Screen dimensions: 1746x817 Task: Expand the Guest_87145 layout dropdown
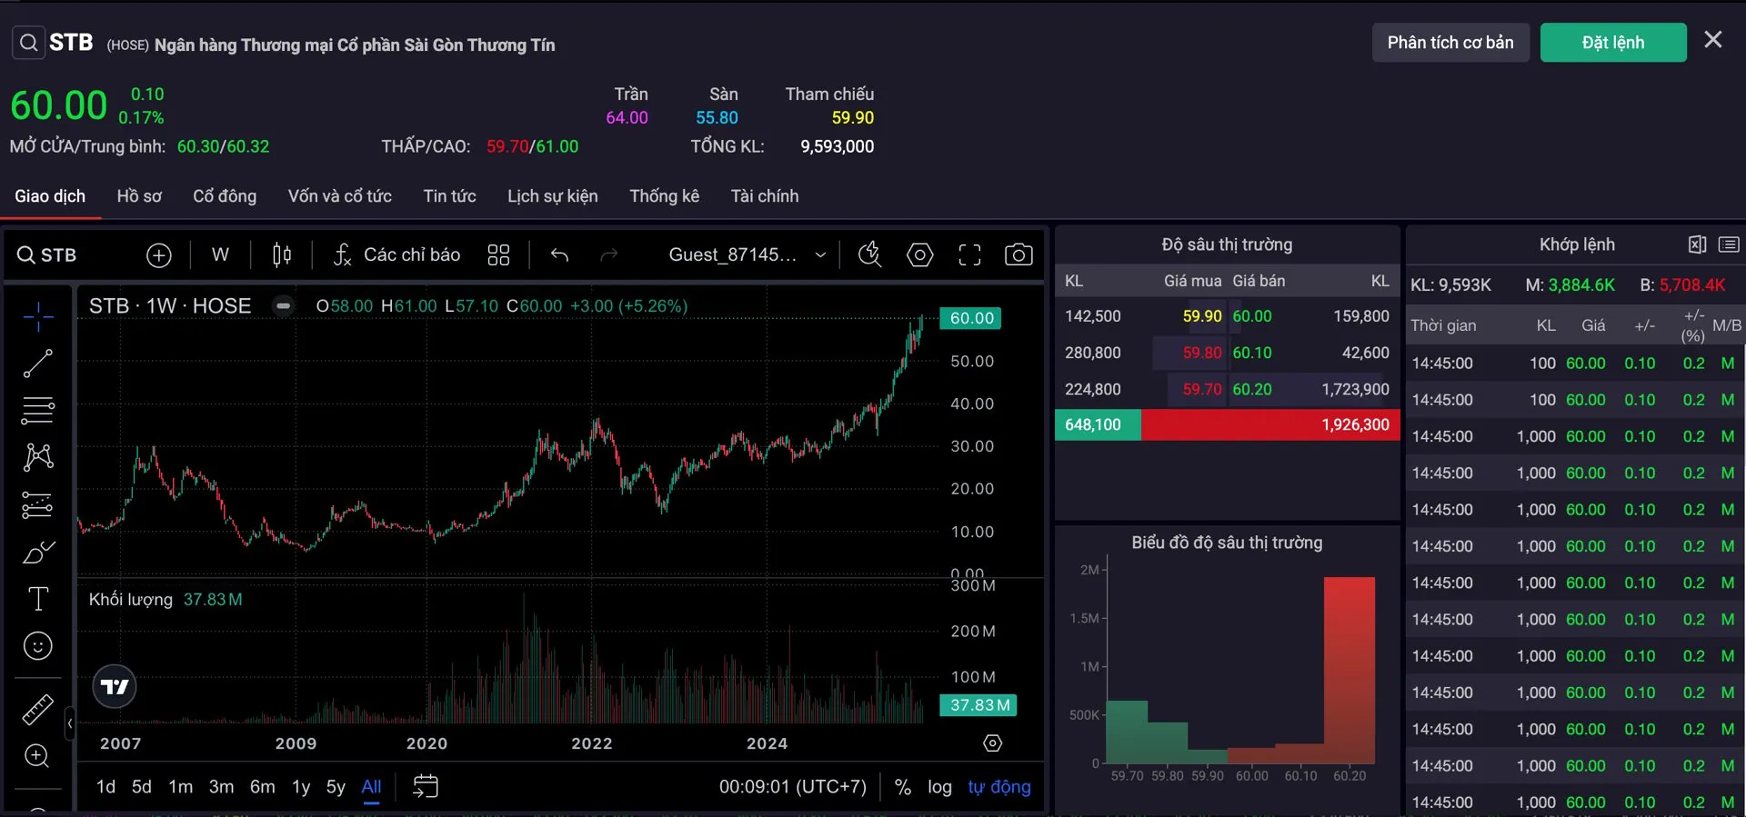click(748, 255)
